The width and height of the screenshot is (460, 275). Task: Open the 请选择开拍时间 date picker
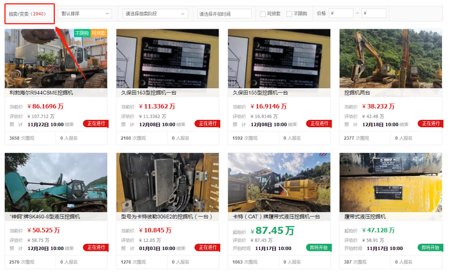click(x=224, y=13)
